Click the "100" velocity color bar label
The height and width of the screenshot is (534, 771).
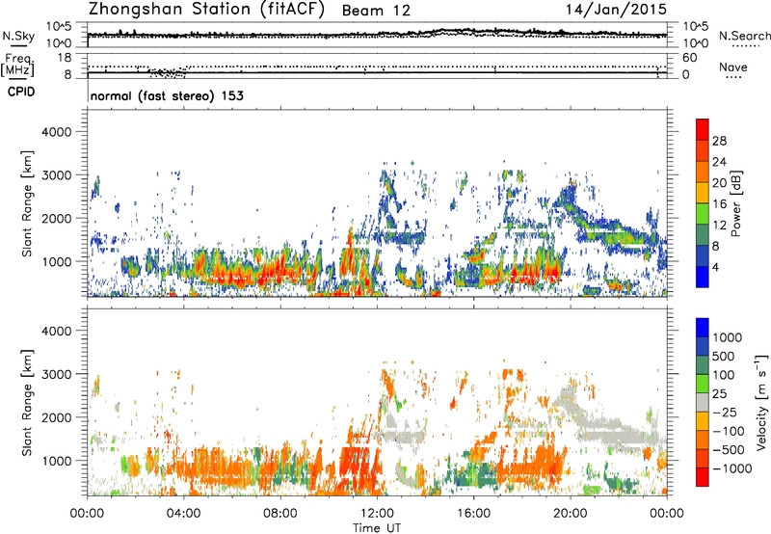click(723, 375)
